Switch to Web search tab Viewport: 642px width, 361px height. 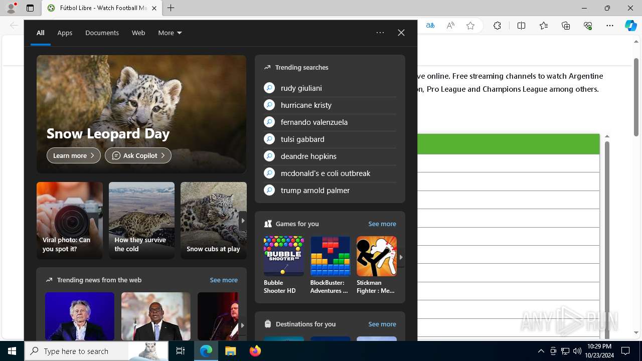click(x=138, y=33)
